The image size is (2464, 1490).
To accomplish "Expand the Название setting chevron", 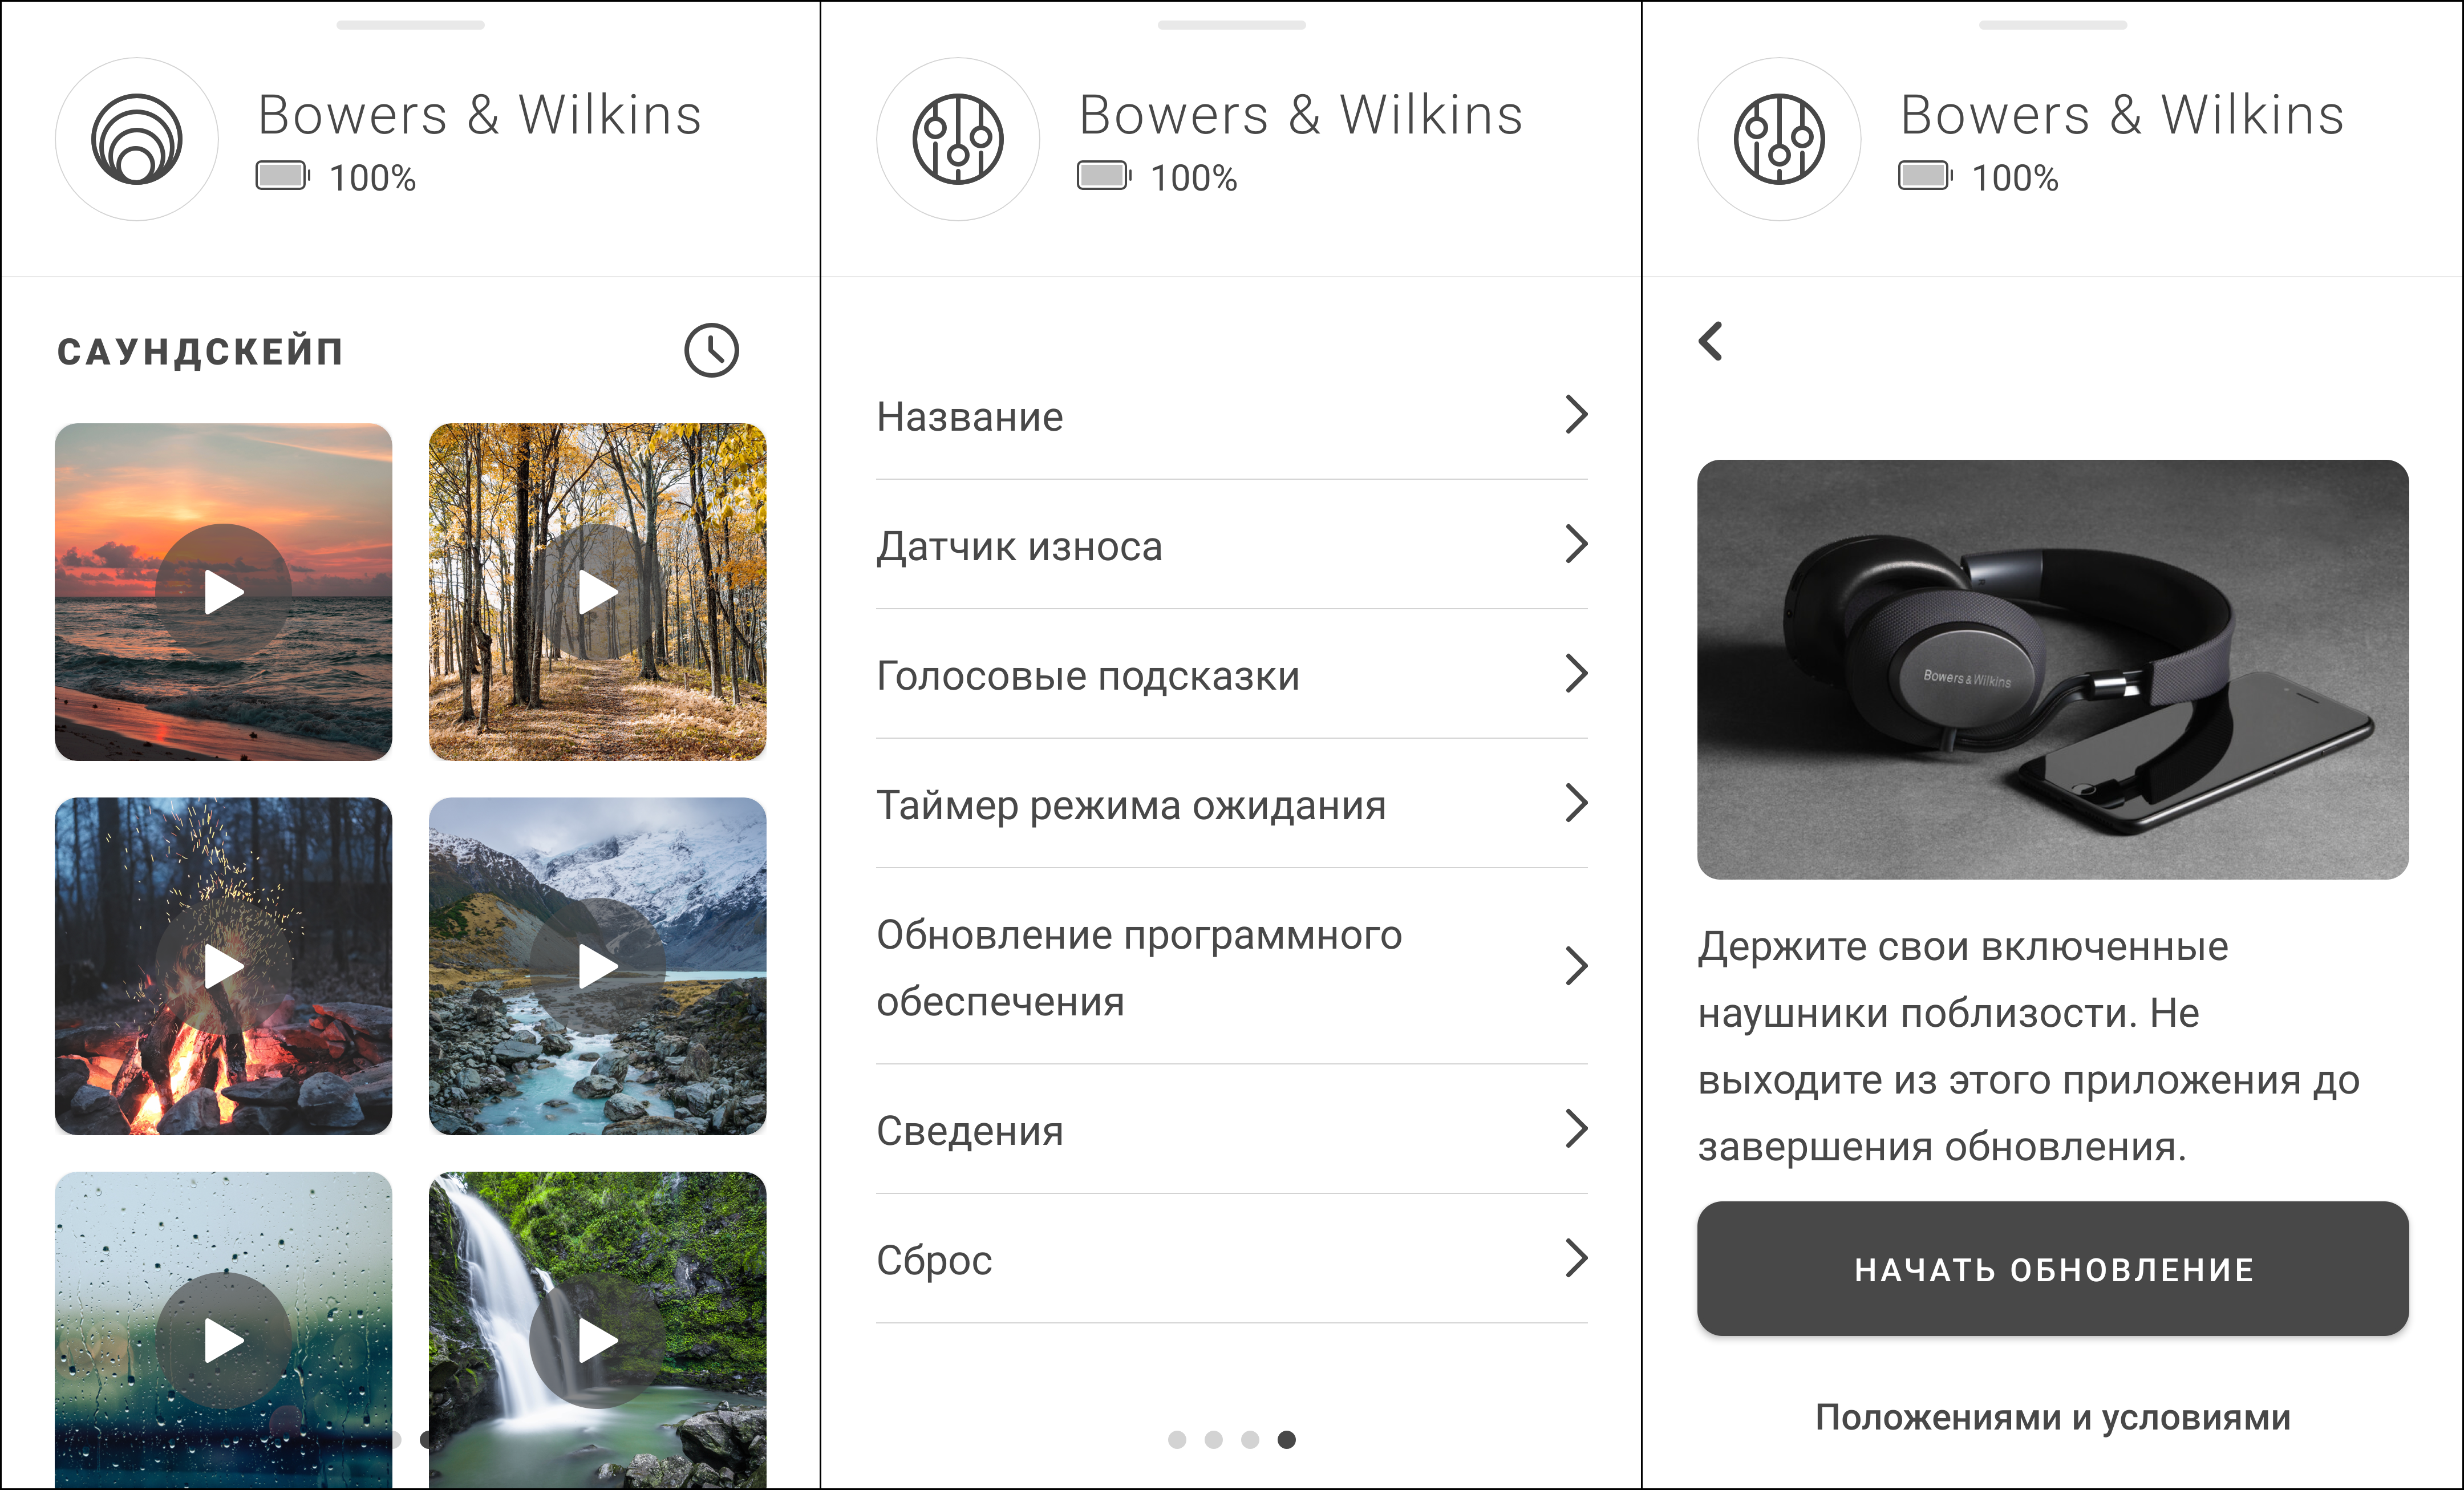I will 1576,414.
